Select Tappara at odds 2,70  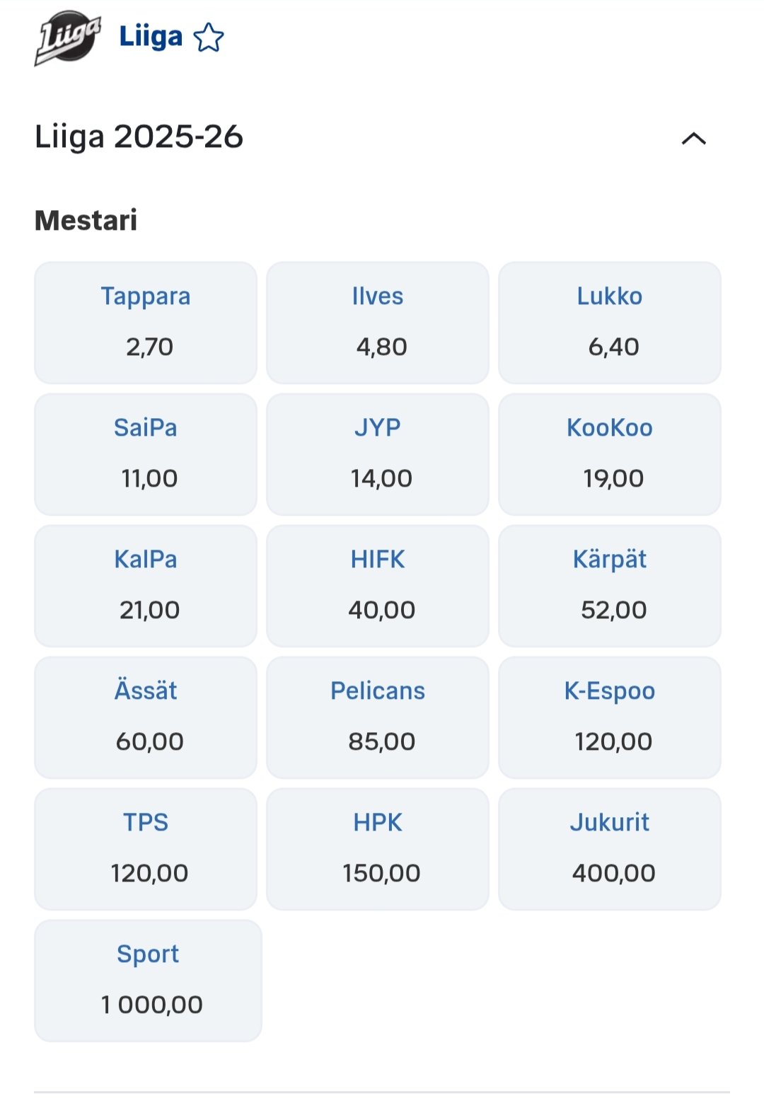(x=146, y=323)
